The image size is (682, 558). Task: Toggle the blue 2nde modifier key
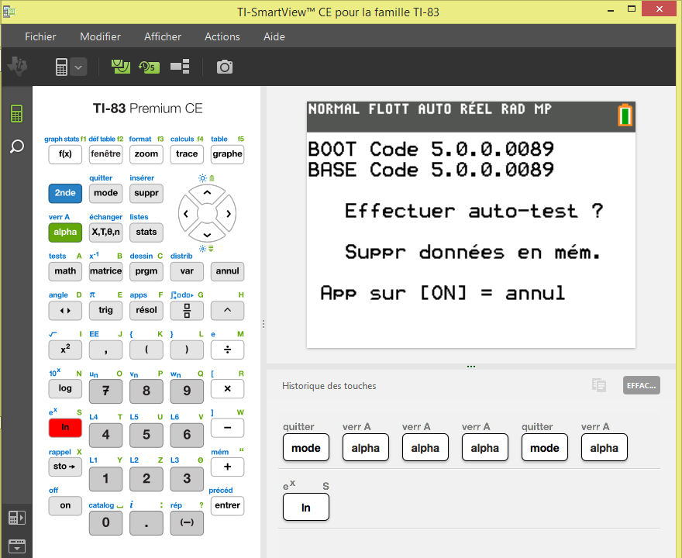pos(65,193)
